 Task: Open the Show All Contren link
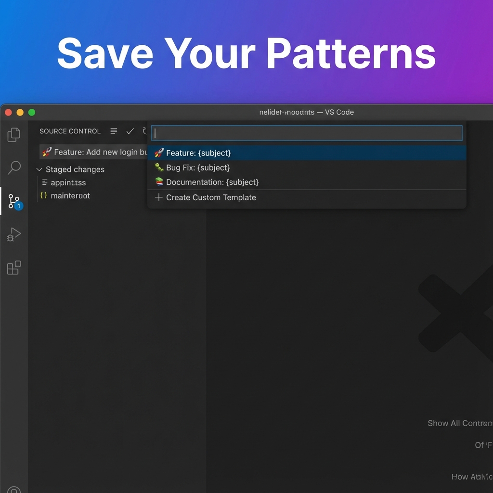[459, 423]
